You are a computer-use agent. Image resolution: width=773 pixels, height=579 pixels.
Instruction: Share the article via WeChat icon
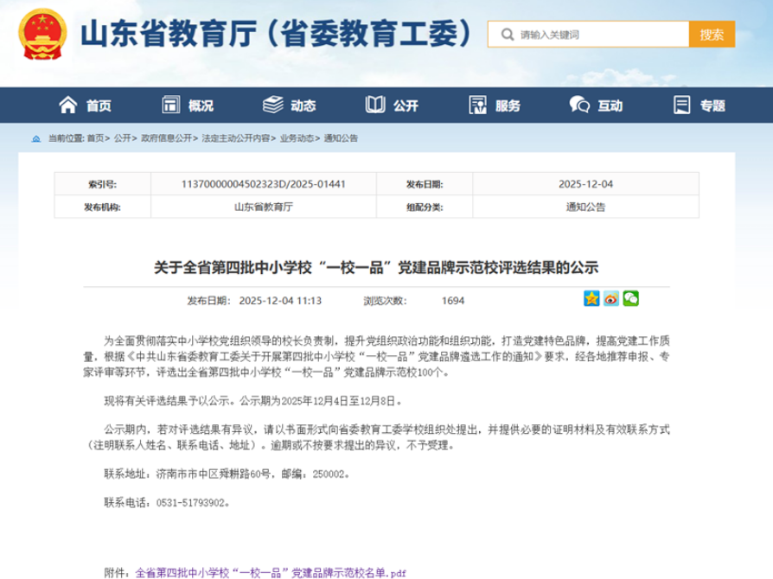point(631,299)
